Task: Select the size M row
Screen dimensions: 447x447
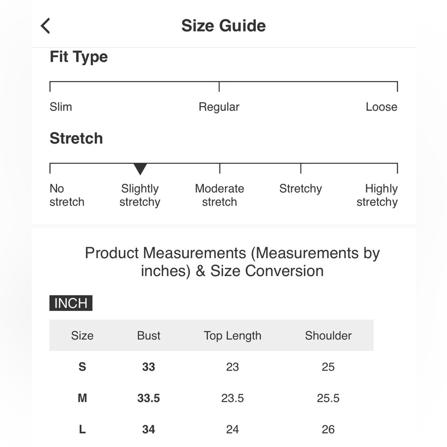Action: (x=211, y=398)
